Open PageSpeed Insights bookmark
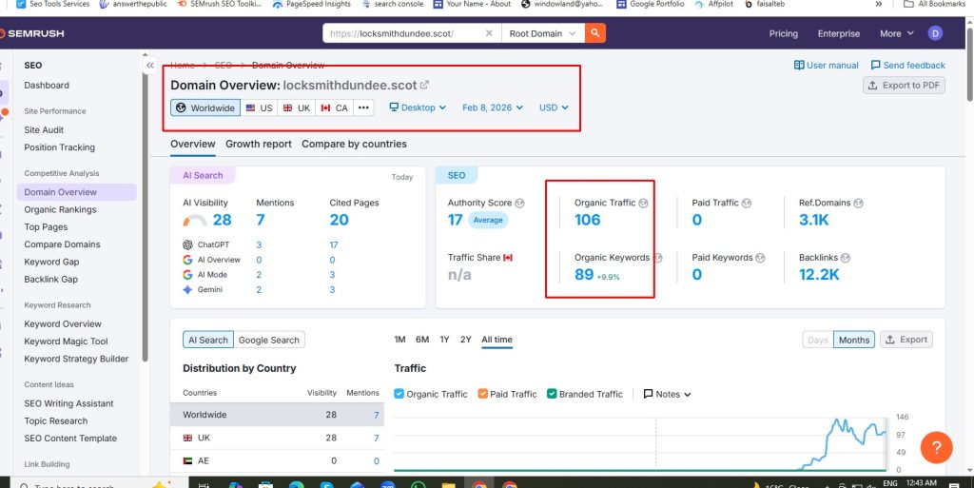Screen dimensions: 974x488 click(311, 4)
